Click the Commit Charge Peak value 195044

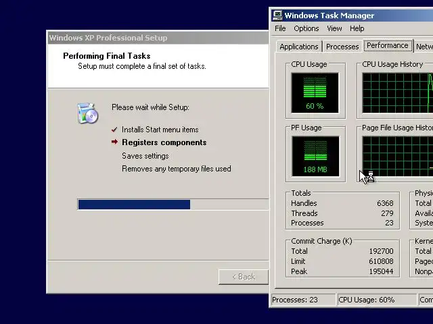[x=381, y=271]
